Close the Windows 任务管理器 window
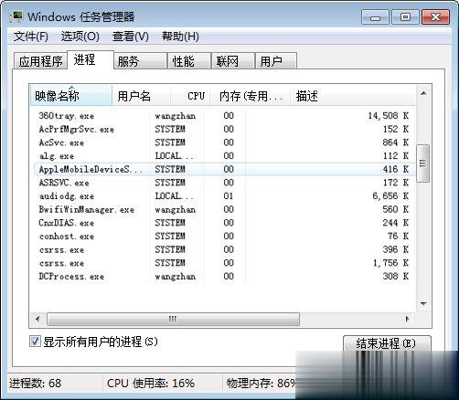459x400 pixels. (435, 17)
